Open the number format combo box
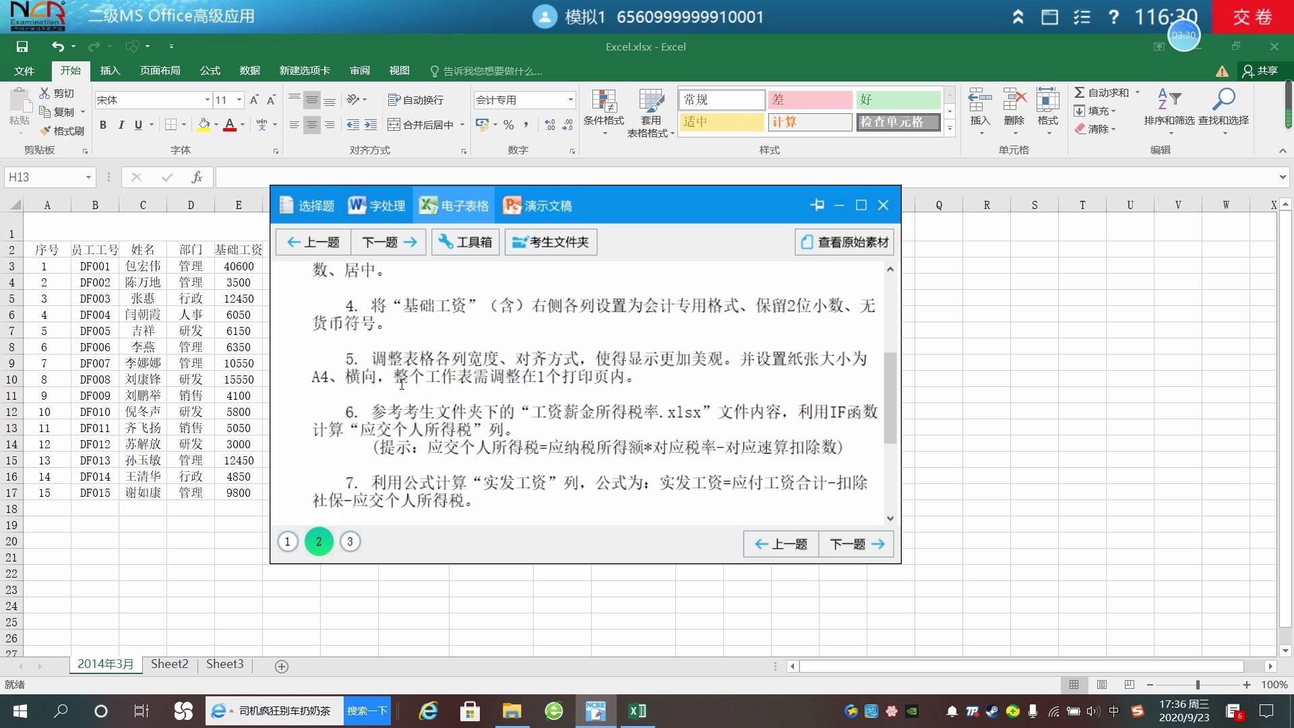 pyautogui.click(x=524, y=100)
